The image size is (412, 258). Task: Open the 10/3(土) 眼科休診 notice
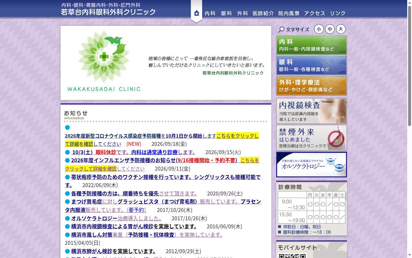[x=134, y=152]
